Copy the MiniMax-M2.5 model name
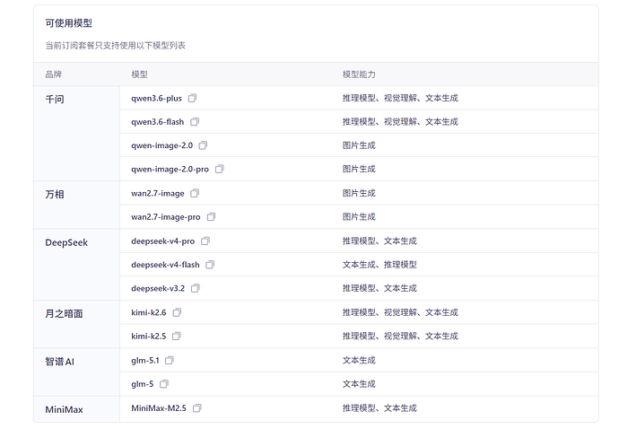Screen dimensions: 619x429 197,408
